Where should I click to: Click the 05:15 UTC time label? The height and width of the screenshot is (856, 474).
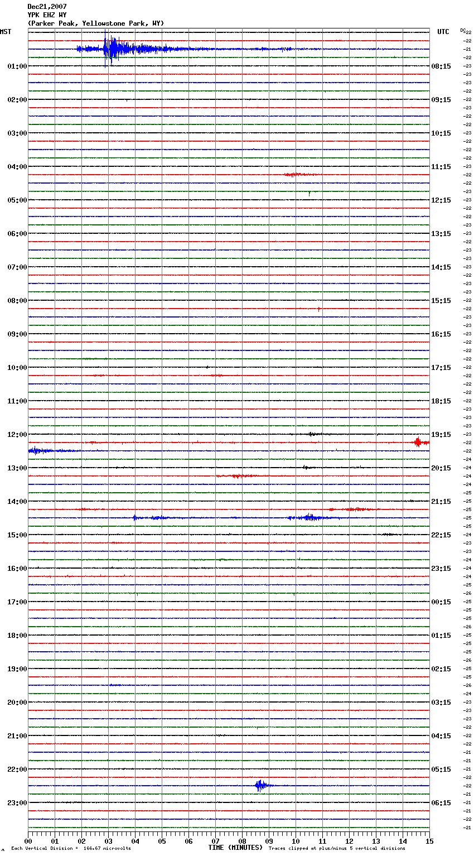pyautogui.click(x=441, y=770)
